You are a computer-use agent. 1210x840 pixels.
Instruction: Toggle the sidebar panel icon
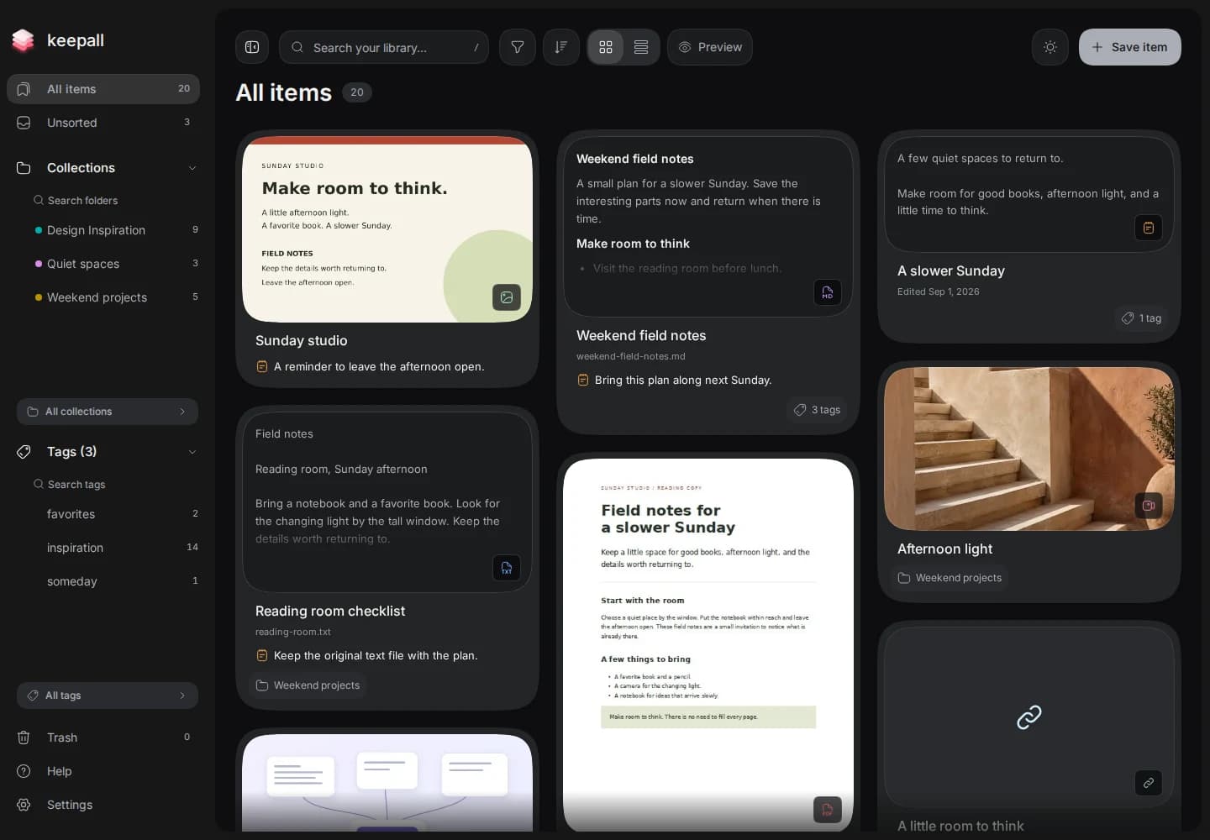(x=252, y=47)
